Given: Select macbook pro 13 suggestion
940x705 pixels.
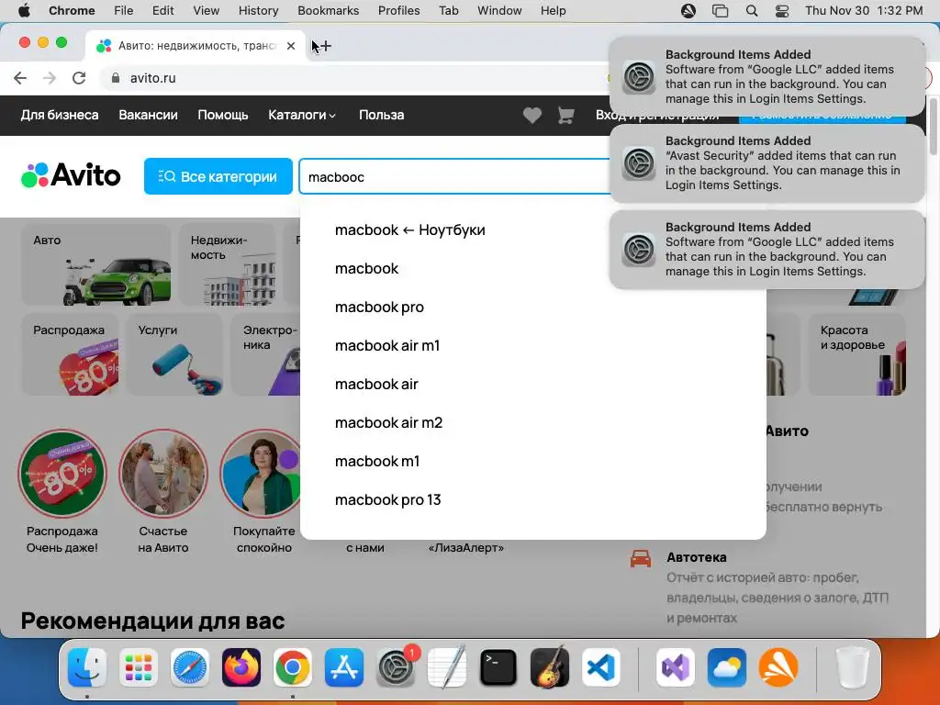Looking at the screenshot, I should click(388, 499).
